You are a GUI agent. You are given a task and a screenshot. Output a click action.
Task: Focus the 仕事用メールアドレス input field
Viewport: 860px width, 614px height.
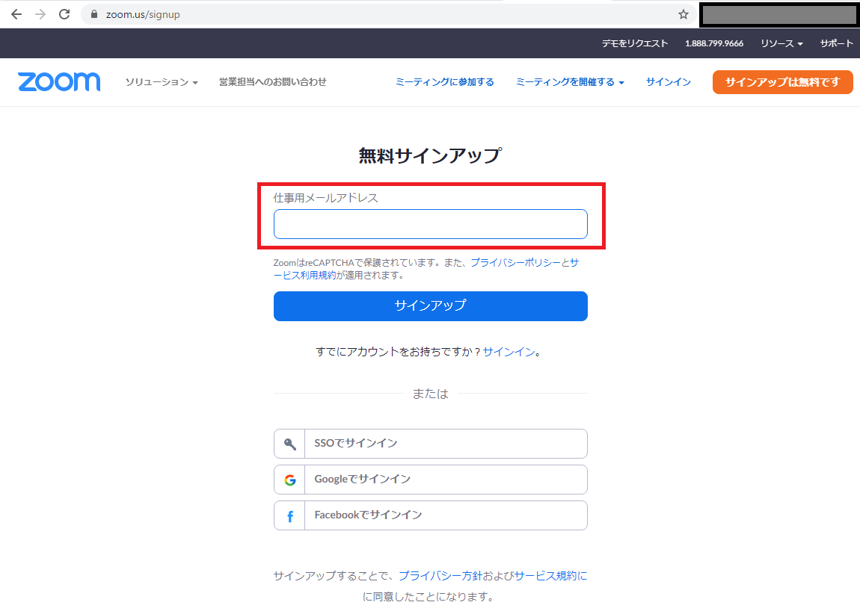click(431, 224)
